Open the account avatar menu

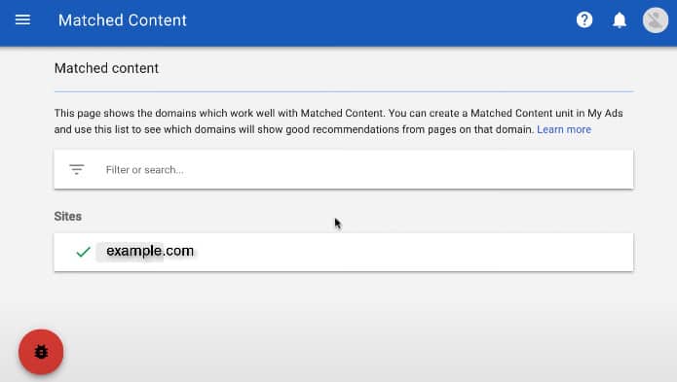click(x=655, y=20)
